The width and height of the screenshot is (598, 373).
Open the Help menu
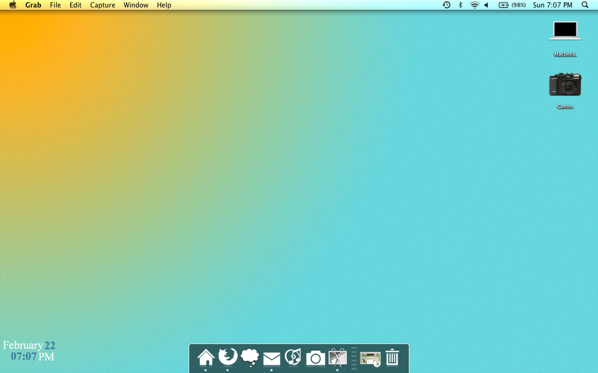tap(164, 5)
